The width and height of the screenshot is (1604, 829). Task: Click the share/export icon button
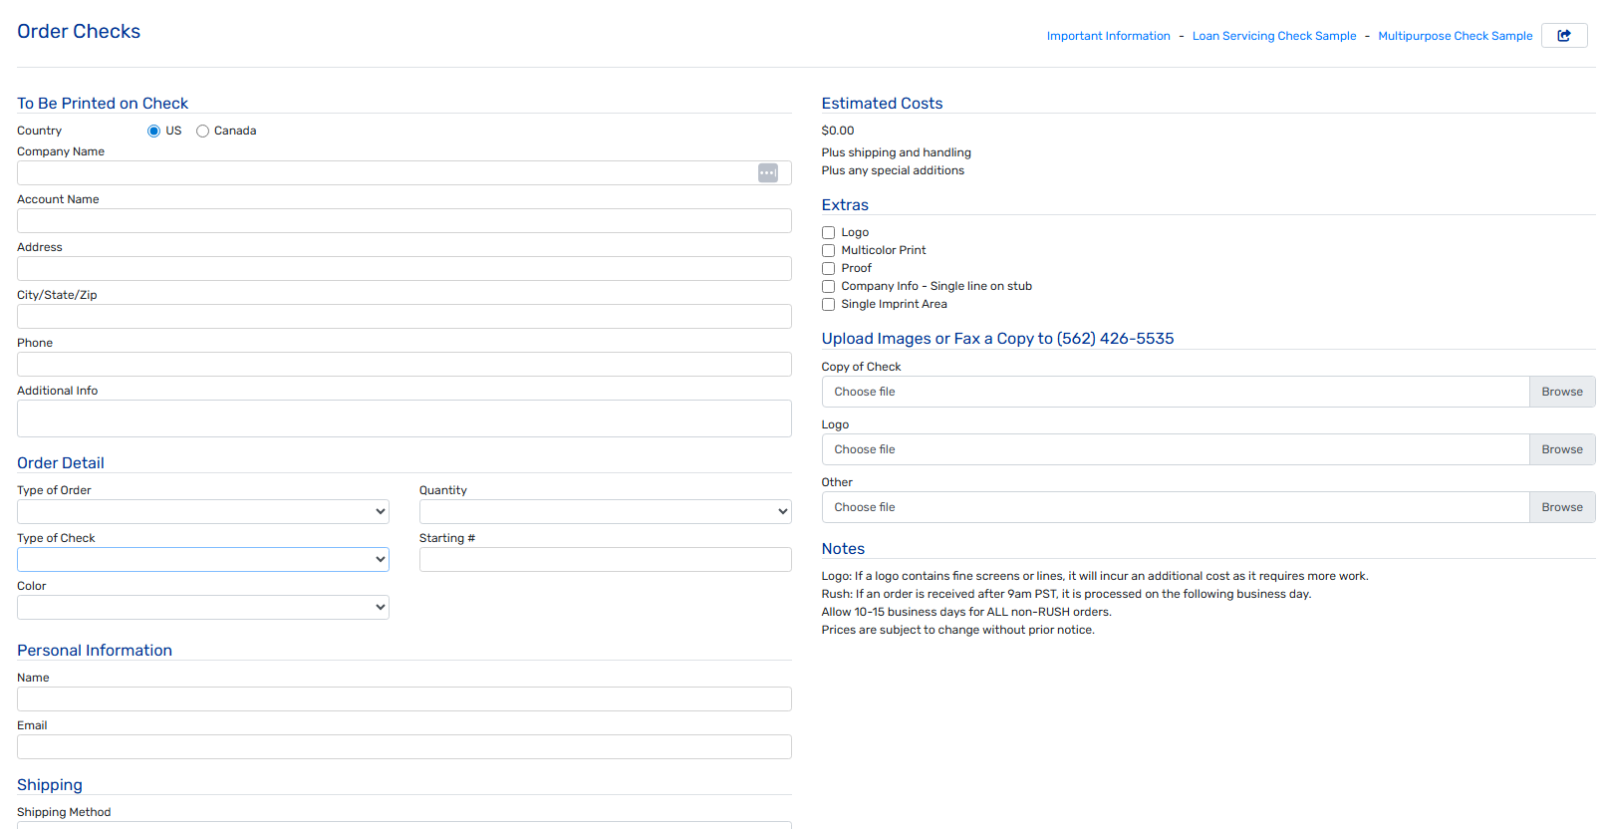tap(1563, 36)
